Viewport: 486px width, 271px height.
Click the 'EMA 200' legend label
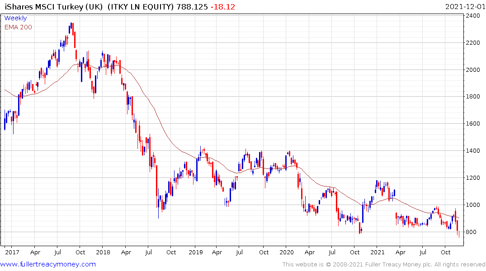point(18,27)
